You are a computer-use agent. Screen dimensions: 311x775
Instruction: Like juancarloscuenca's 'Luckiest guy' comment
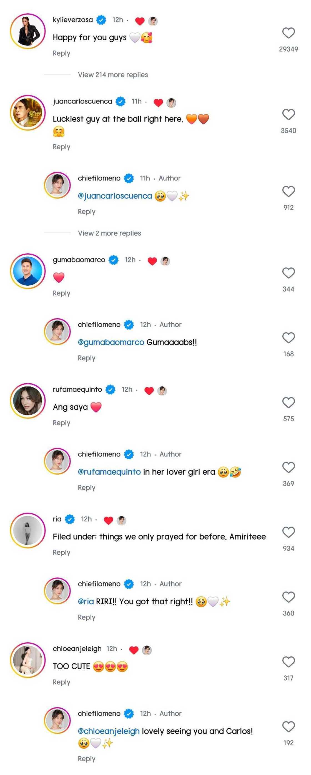pos(288,115)
